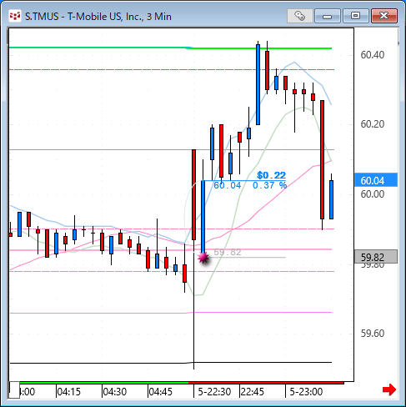
Task: Click the 60.04 entry price annotation on chart
Action: [228, 185]
